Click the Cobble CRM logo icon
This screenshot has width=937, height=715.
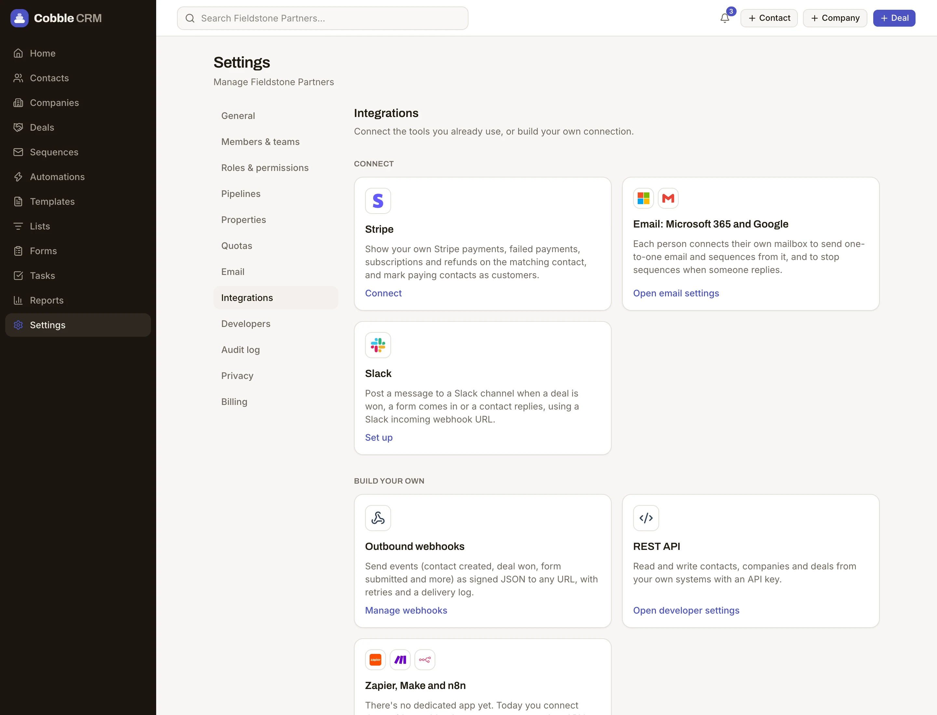(x=20, y=18)
